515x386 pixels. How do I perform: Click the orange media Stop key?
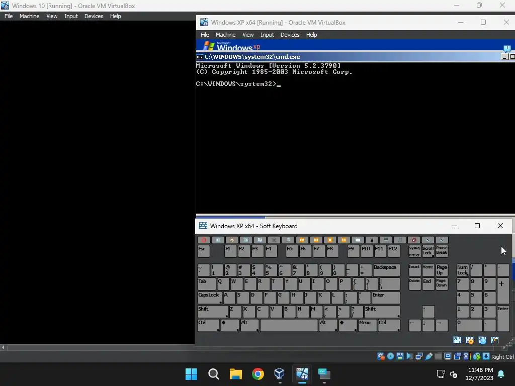[330, 240]
